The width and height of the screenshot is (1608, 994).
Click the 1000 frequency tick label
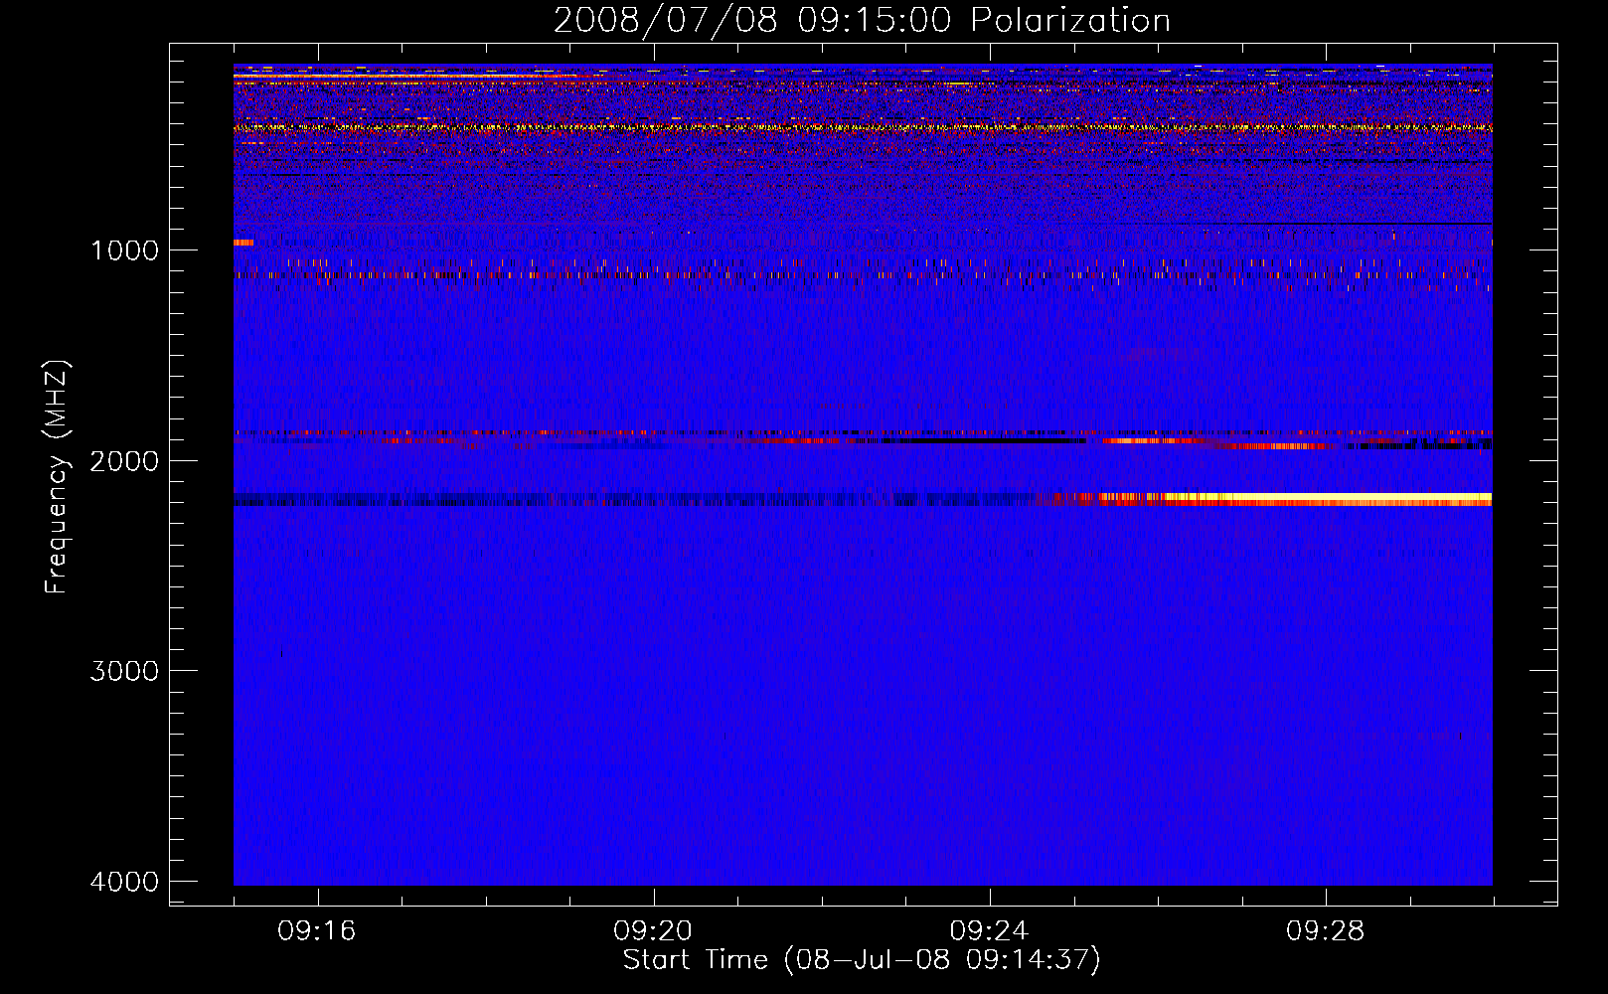(124, 250)
